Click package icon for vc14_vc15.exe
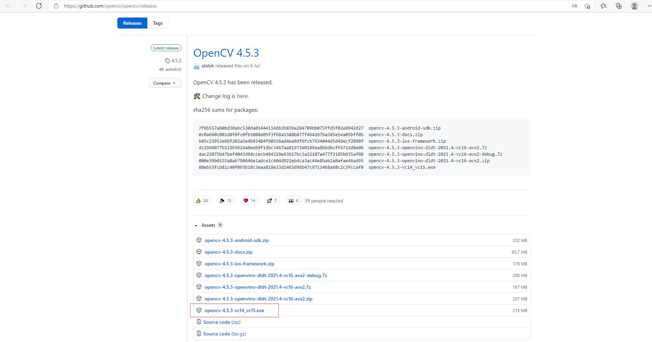 [199, 310]
